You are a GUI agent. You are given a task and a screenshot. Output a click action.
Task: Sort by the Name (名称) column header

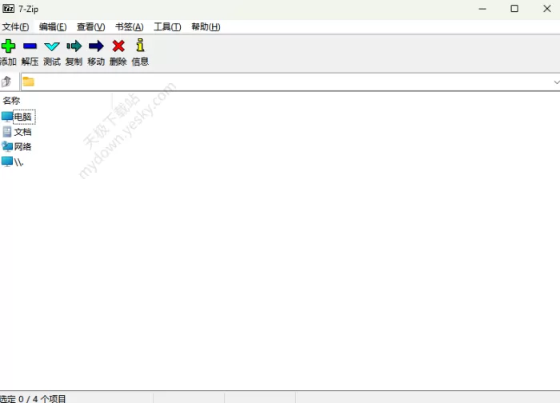pyautogui.click(x=11, y=101)
